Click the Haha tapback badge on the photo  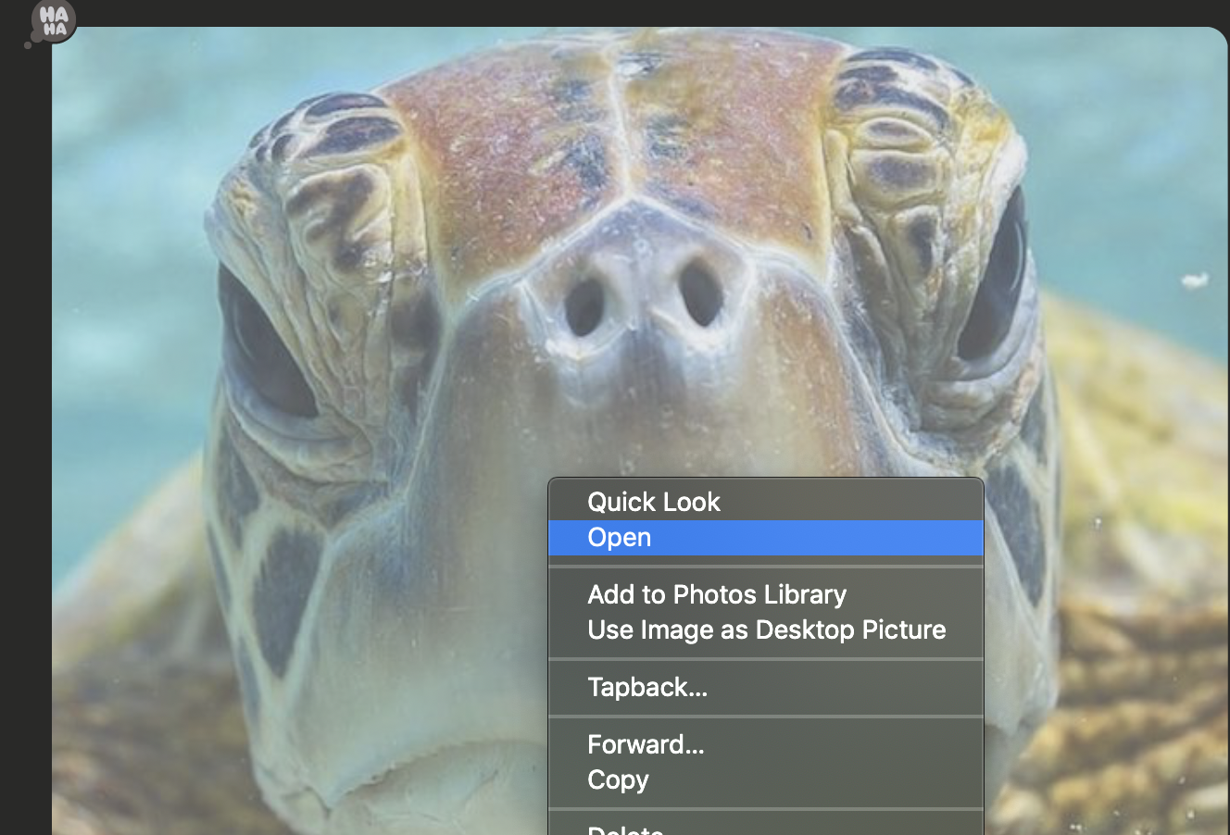point(53,21)
